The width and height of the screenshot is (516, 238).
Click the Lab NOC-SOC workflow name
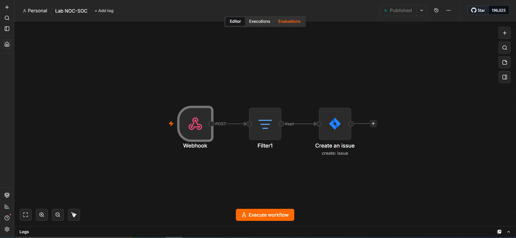tap(71, 11)
